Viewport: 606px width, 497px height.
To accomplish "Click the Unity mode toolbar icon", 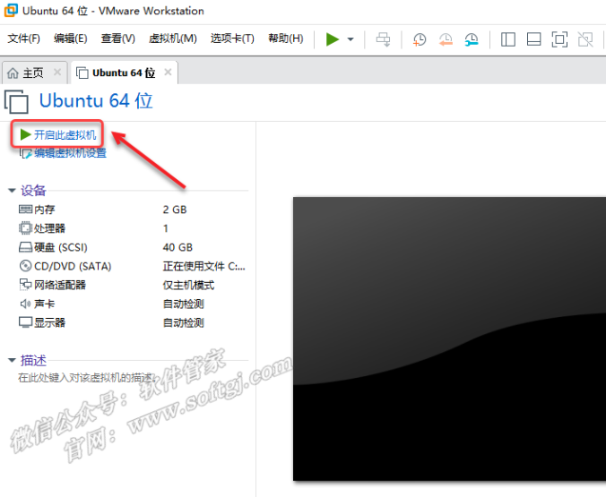I will pos(585,39).
